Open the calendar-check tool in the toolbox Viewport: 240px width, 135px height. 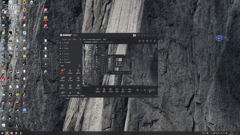pos(78,71)
